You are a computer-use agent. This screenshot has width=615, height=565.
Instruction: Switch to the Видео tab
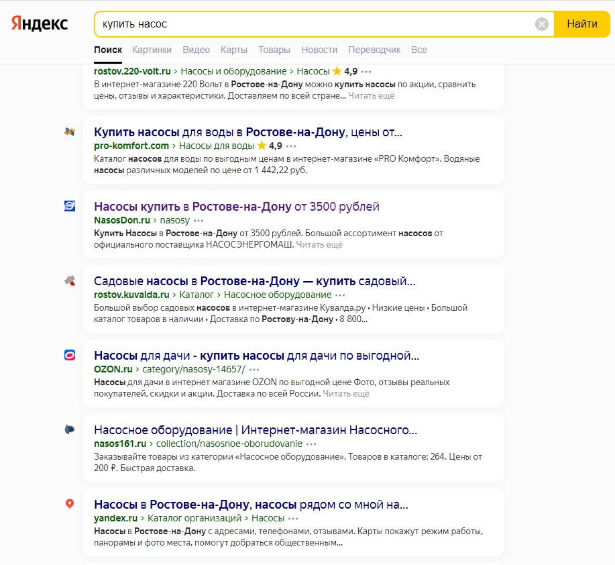click(x=196, y=50)
